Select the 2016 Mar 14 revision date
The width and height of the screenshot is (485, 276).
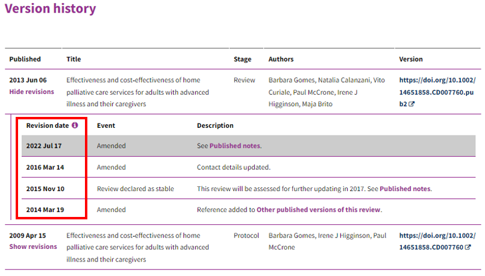(x=44, y=167)
